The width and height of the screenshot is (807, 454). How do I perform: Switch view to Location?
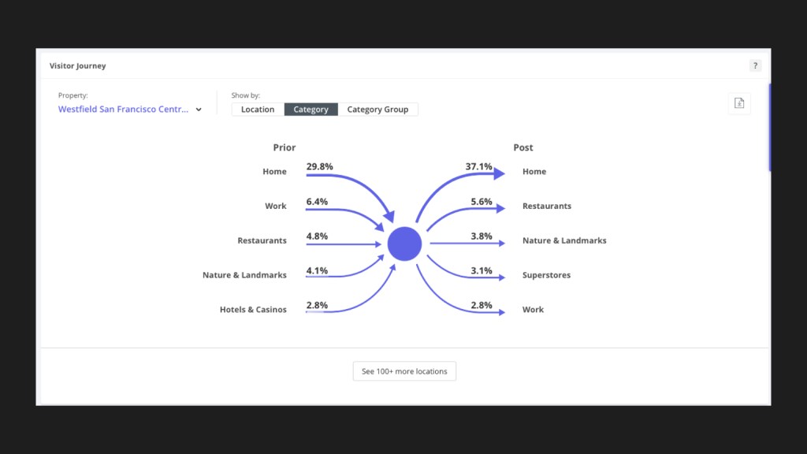258,110
